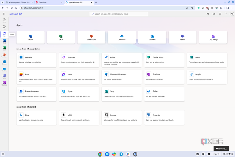This screenshot has height=157, width=235.
Task: Click the video camera icon in header
Action: coord(214,14)
